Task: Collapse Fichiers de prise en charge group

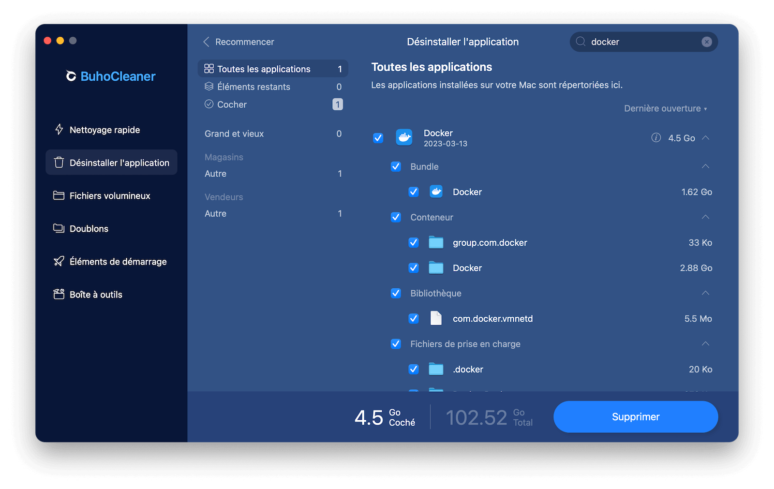Action: 706,344
